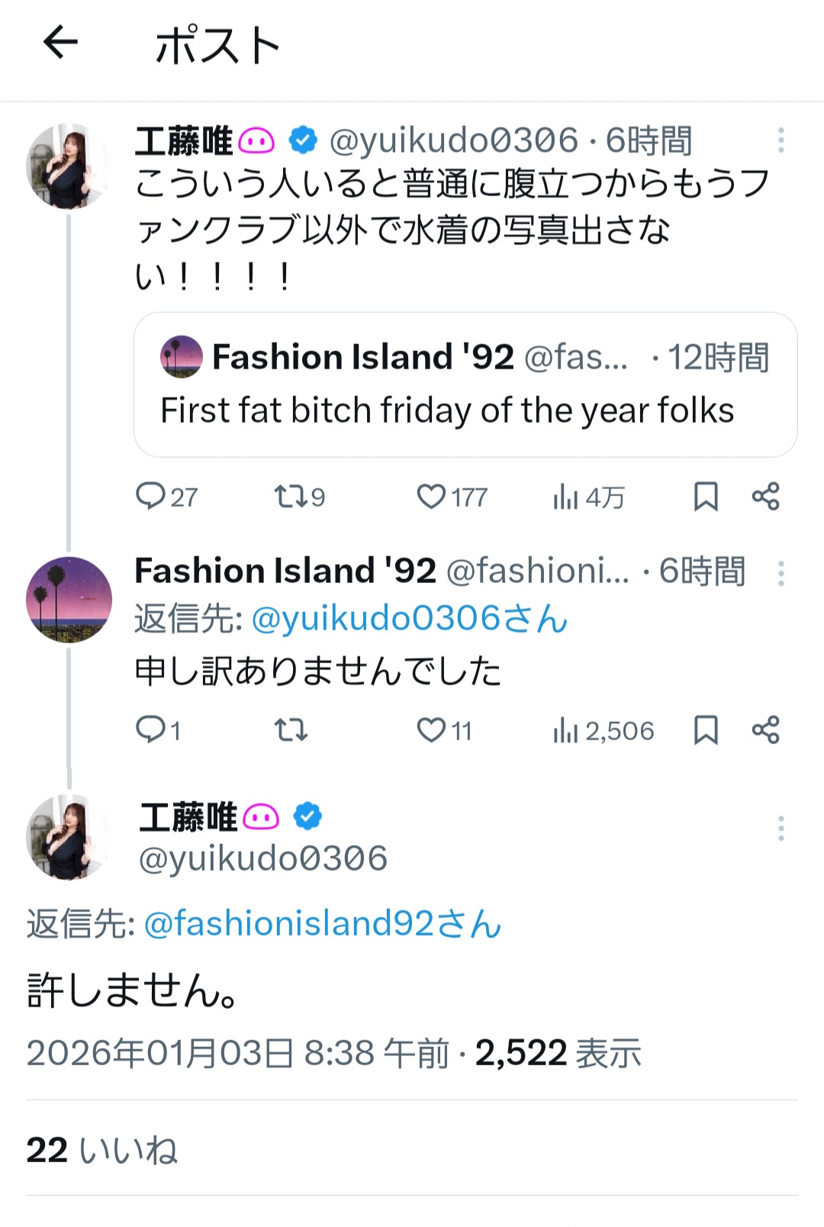Like the top post with 177 likes
This screenshot has width=824, height=1227.
[x=431, y=497]
